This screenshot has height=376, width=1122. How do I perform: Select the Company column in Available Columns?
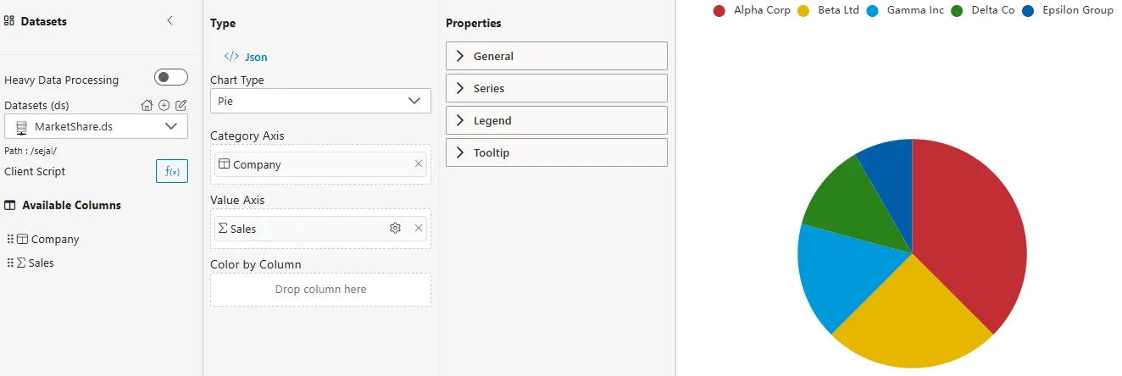(54, 240)
